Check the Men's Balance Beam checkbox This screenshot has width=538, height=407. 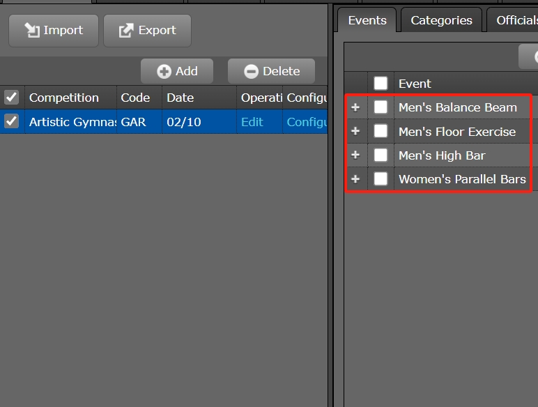click(x=381, y=107)
